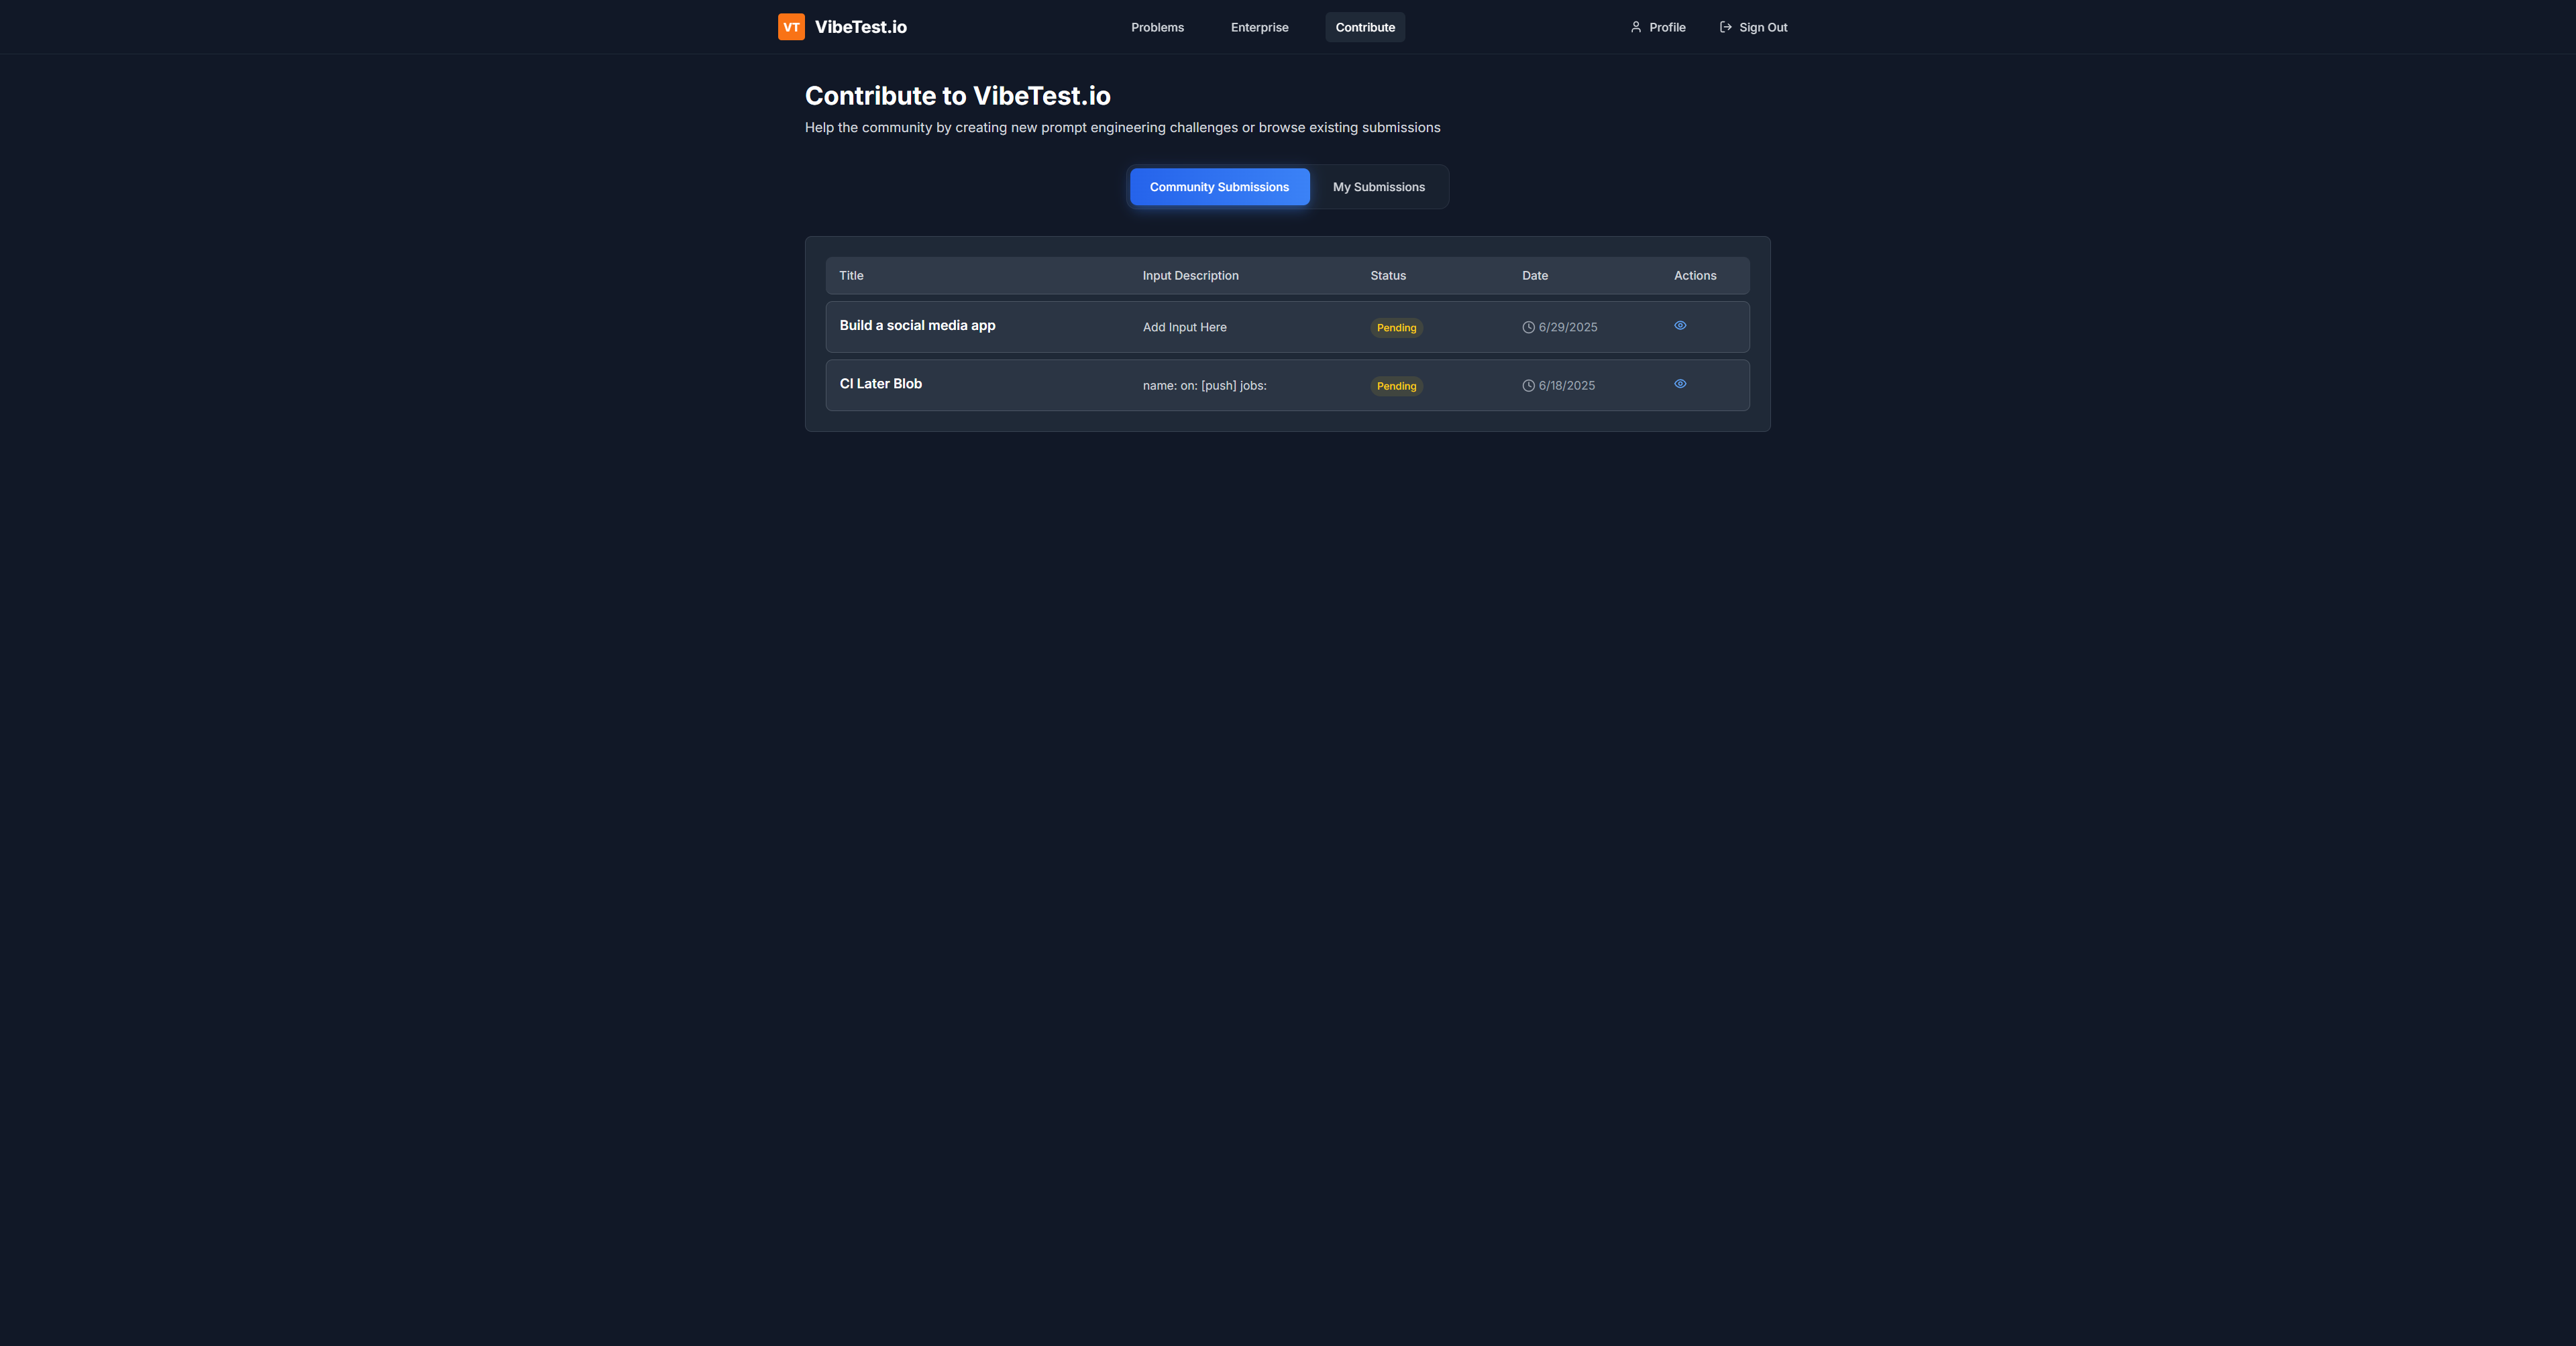The height and width of the screenshot is (1346, 2576).
Task: Click the Status column header
Action: (1387, 276)
